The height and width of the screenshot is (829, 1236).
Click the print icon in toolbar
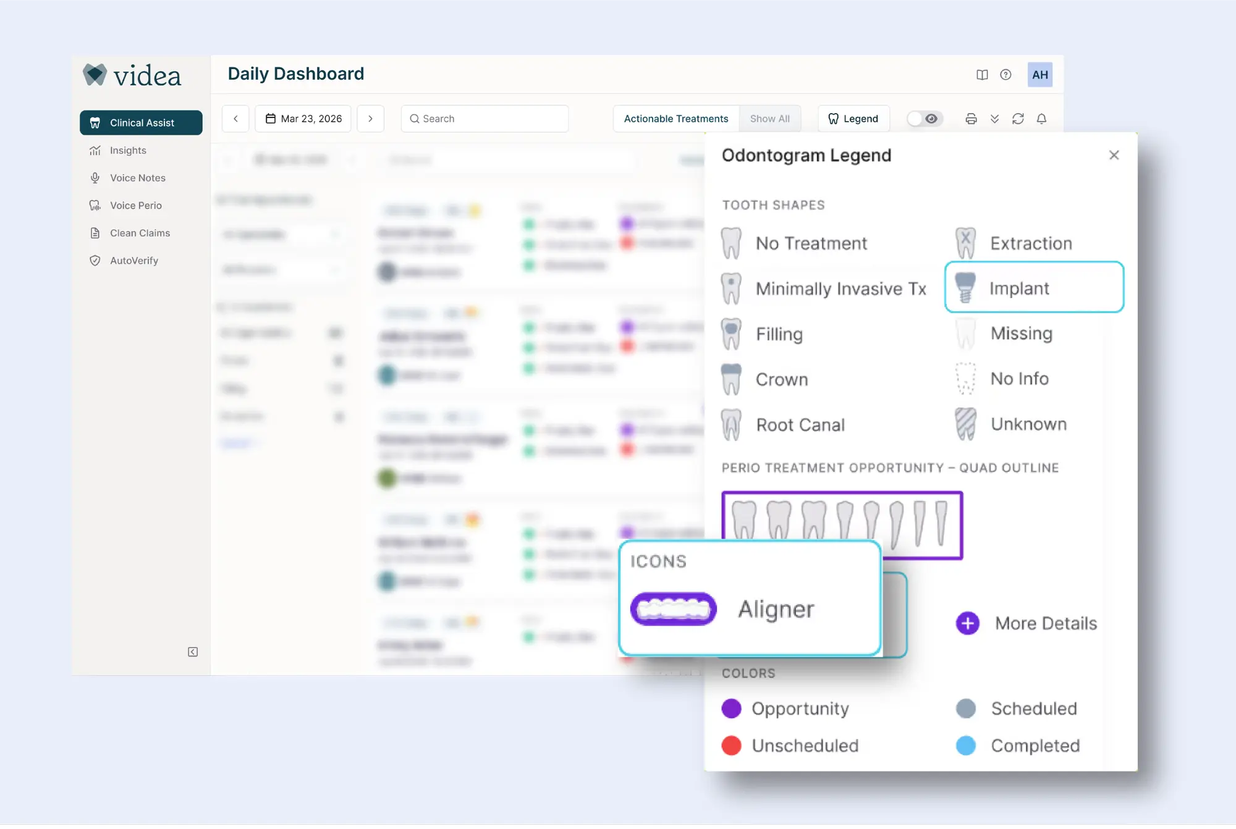971,119
